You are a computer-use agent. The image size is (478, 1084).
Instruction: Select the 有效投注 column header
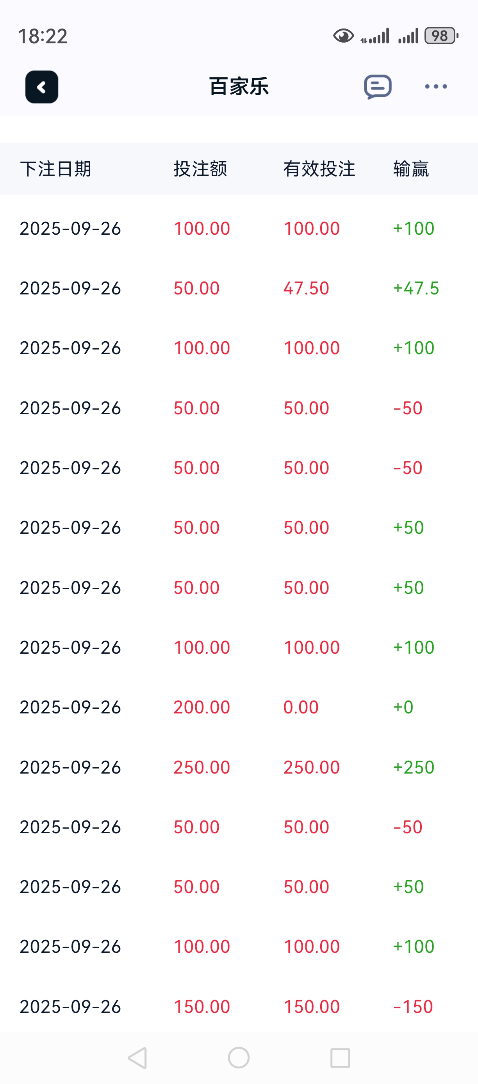click(319, 169)
